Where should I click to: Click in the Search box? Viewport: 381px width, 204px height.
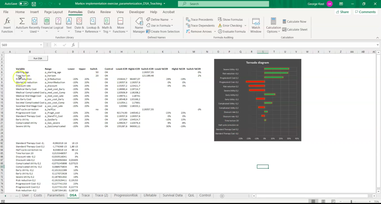click(x=224, y=4)
